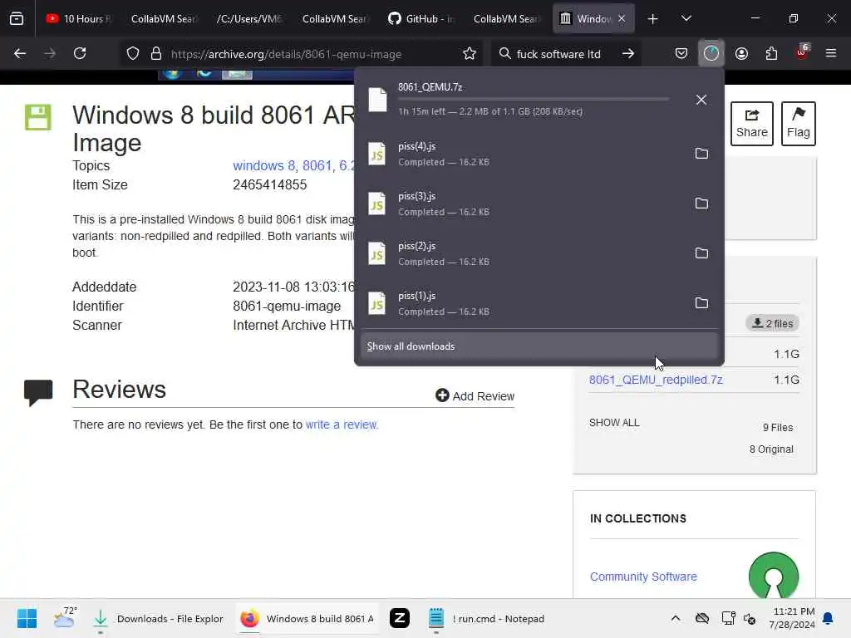
Task: Click the Share button on archive page
Action: point(751,124)
